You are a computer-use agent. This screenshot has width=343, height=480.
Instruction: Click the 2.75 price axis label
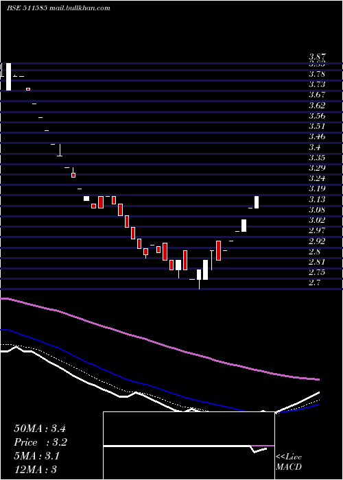coord(317,272)
